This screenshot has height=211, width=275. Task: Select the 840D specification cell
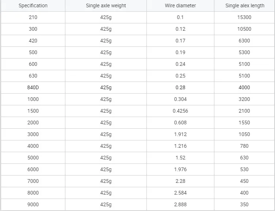[33, 87]
